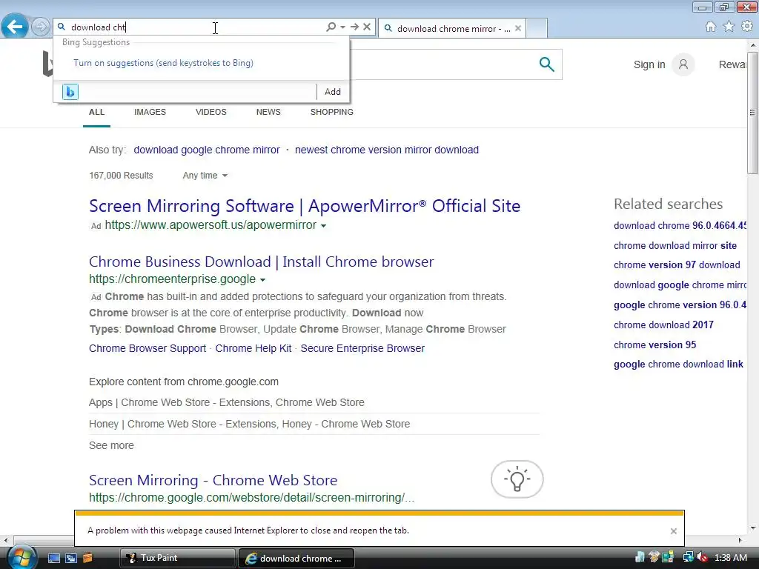The height and width of the screenshot is (569, 759).
Task: Click 'Chrome Help Kit' sublink
Action: (x=253, y=348)
